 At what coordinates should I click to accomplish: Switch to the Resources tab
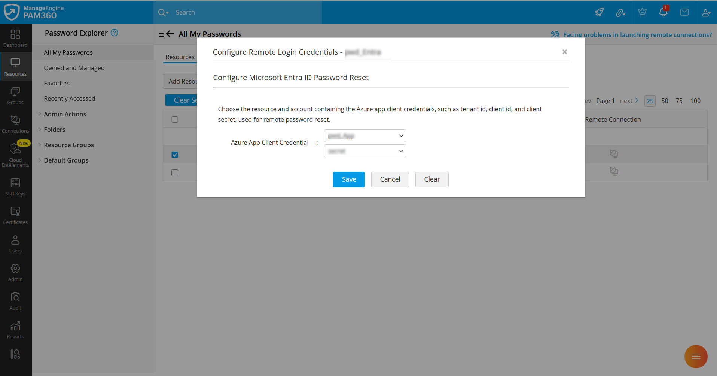click(180, 57)
